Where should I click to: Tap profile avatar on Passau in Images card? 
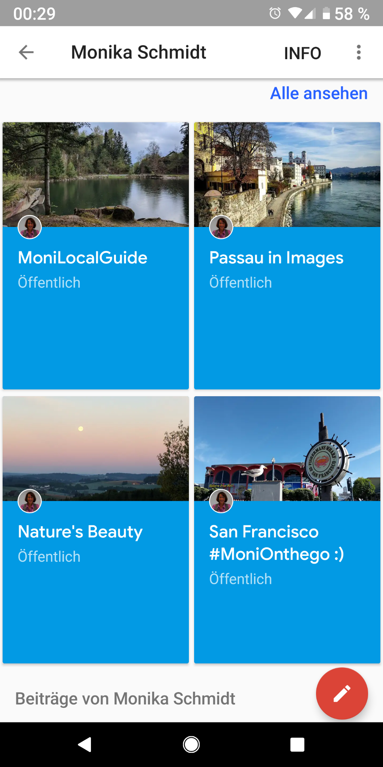pos(221,227)
